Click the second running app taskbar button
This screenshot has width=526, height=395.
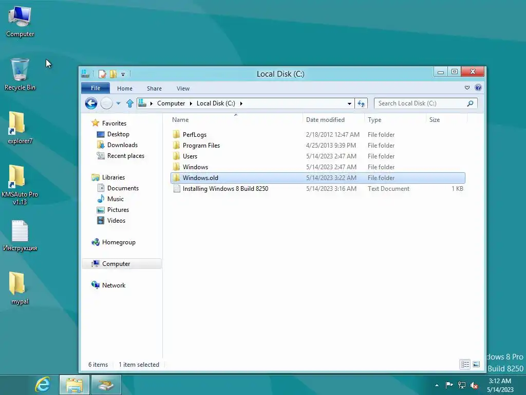click(106, 385)
